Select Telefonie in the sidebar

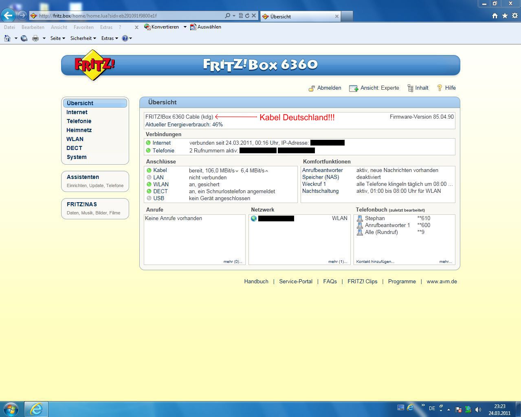[x=79, y=121]
